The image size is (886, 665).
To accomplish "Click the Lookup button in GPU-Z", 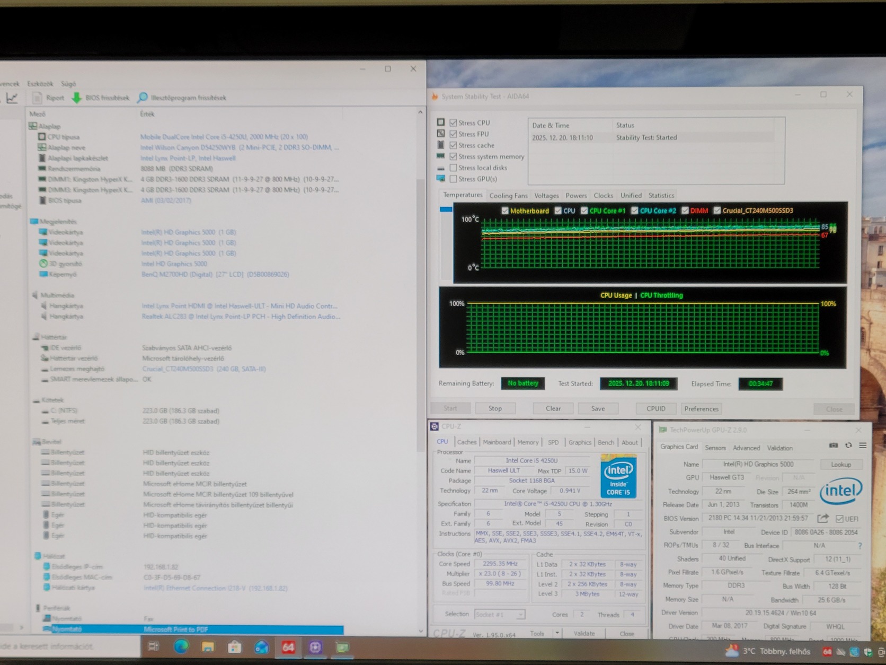I will point(841,465).
